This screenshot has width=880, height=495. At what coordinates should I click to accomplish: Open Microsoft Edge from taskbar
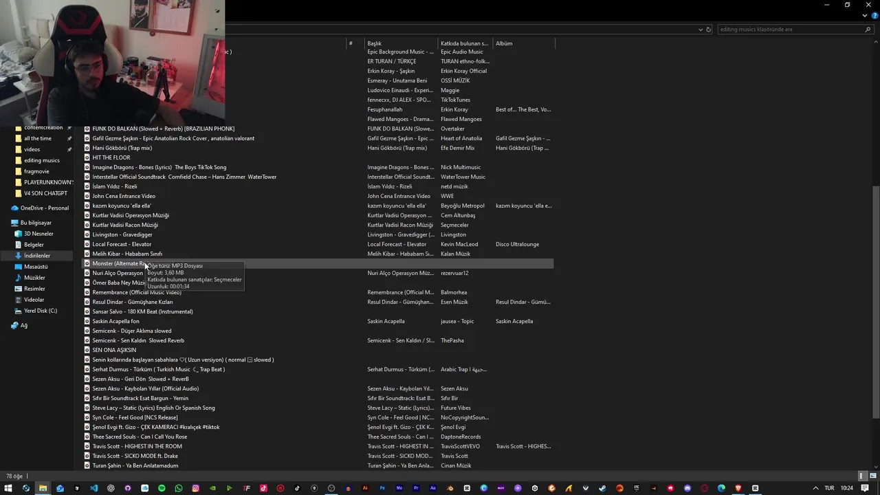[721, 488]
